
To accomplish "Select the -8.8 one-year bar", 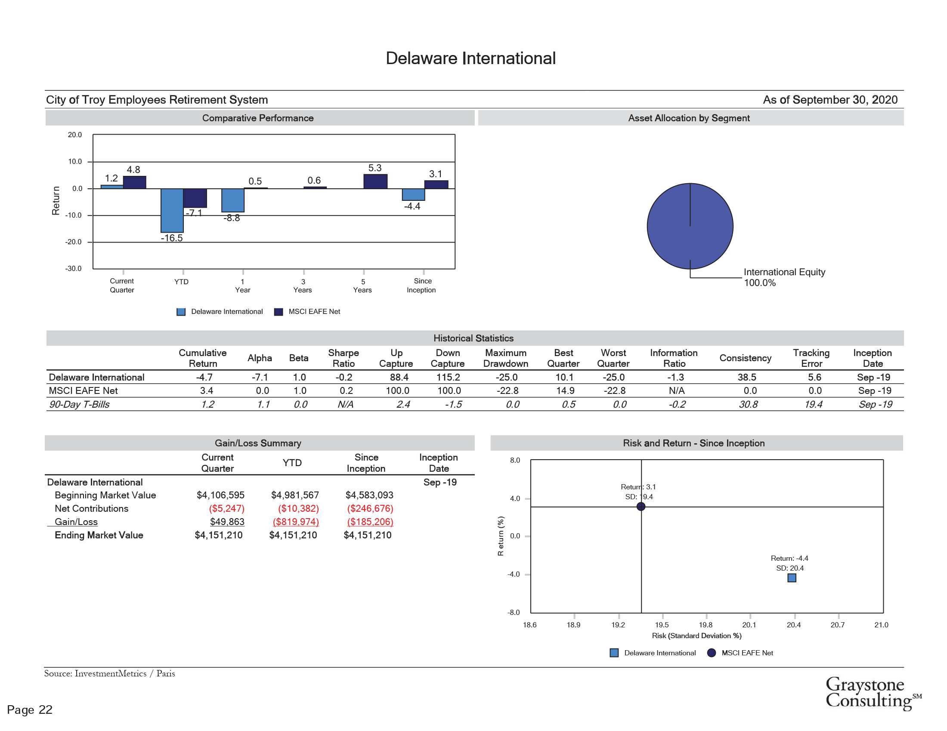I will pos(233,200).
